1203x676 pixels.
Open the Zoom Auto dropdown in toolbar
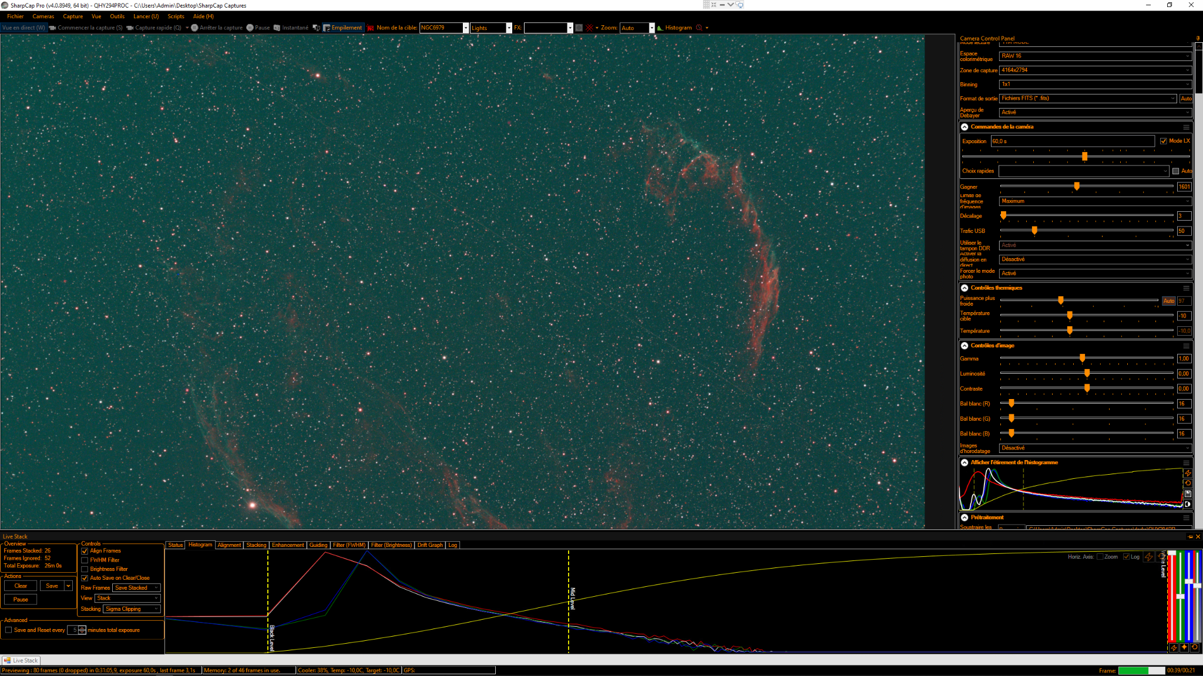coord(637,28)
